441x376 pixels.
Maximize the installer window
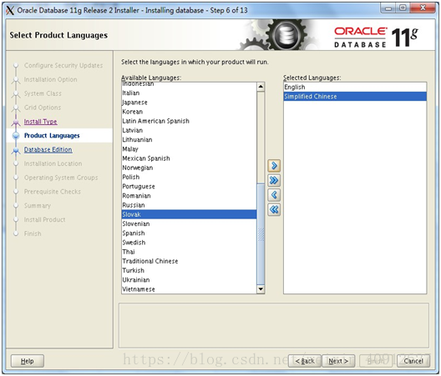403,8
